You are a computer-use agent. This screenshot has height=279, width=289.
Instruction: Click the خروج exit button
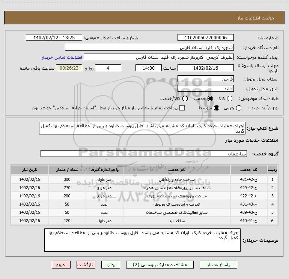[61, 265]
